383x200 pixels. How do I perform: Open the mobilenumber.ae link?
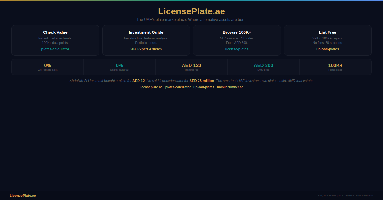[230, 87]
